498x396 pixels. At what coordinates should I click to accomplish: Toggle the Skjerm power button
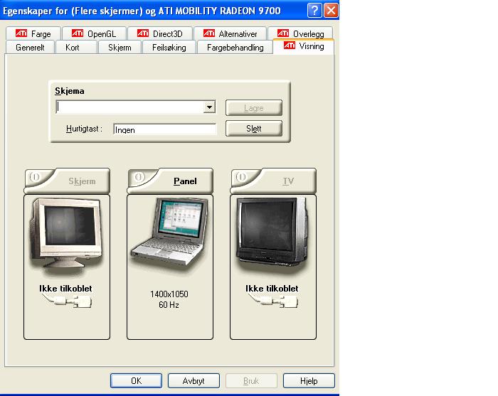tap(35, 177)
